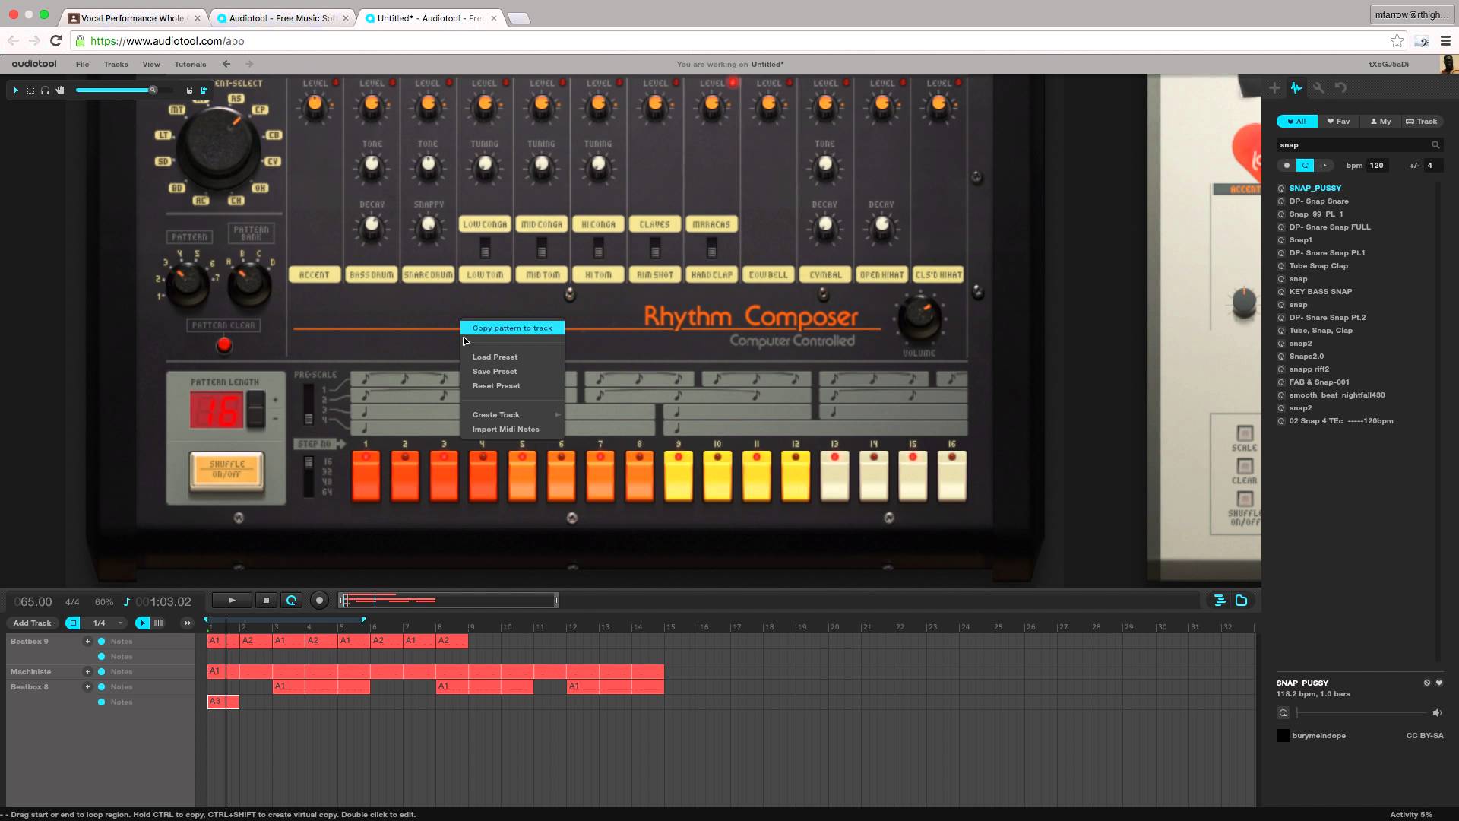
Task: Click the burymeindope author link
Action: pos(1318,736)
